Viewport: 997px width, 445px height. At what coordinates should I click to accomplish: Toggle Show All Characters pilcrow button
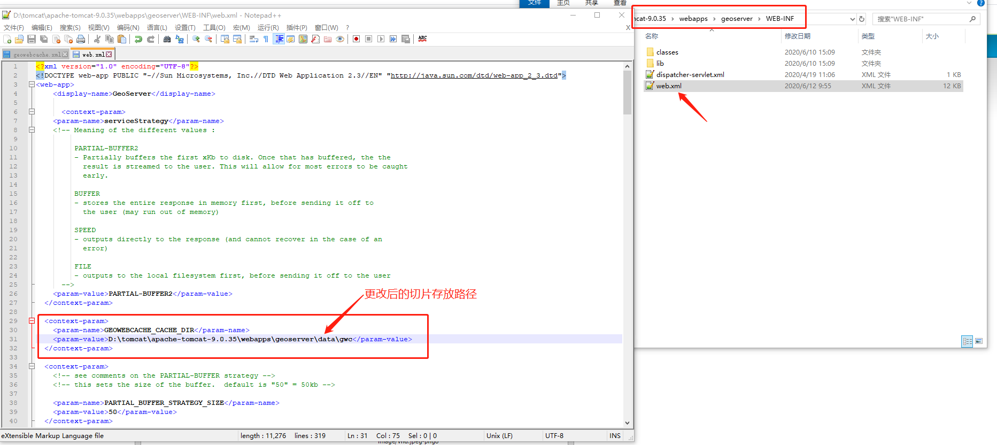pos(266,39)
